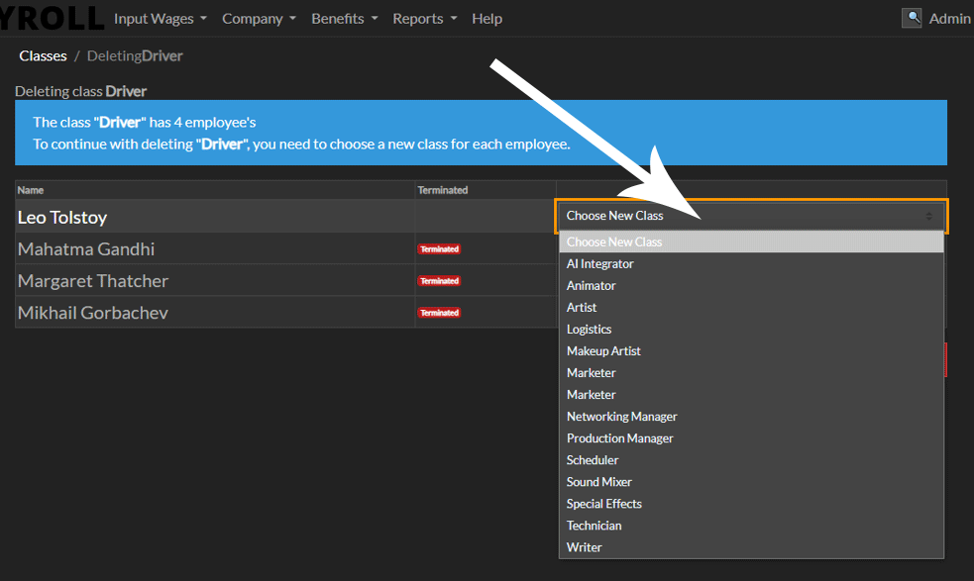974x581 pixels.
Task: Select Networking Manager as replacement class
Action: tap(621, 416)
